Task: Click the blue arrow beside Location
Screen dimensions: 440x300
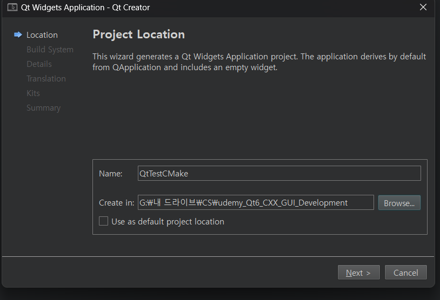Action: tap(18, 35)
